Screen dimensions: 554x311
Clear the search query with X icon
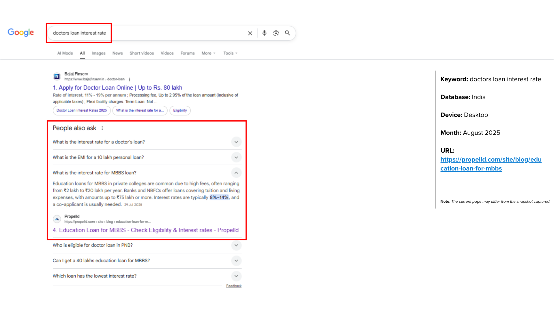250,33
